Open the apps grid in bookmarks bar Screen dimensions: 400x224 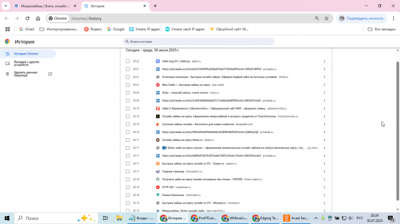(x=8, y=29)
